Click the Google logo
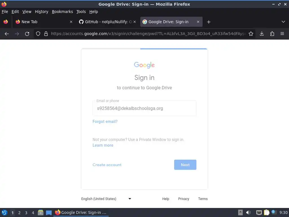 [x=144, y=65]
